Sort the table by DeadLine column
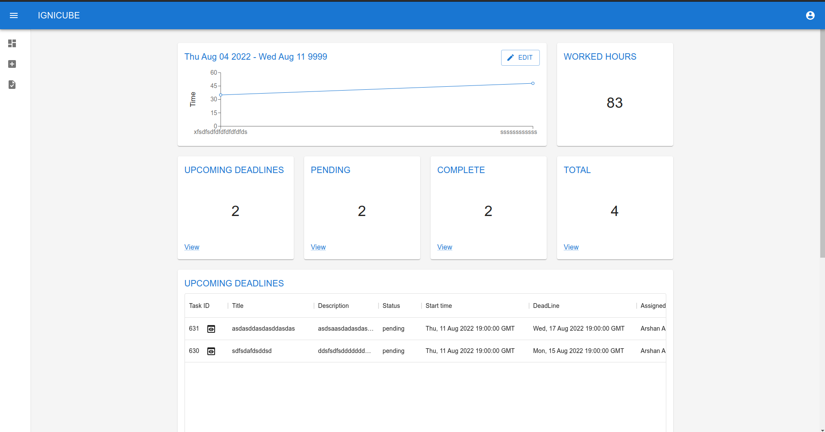The image size is (825, 432). 546,306
